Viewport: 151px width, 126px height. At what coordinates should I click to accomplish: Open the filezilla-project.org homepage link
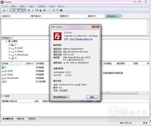click(81, 39)
